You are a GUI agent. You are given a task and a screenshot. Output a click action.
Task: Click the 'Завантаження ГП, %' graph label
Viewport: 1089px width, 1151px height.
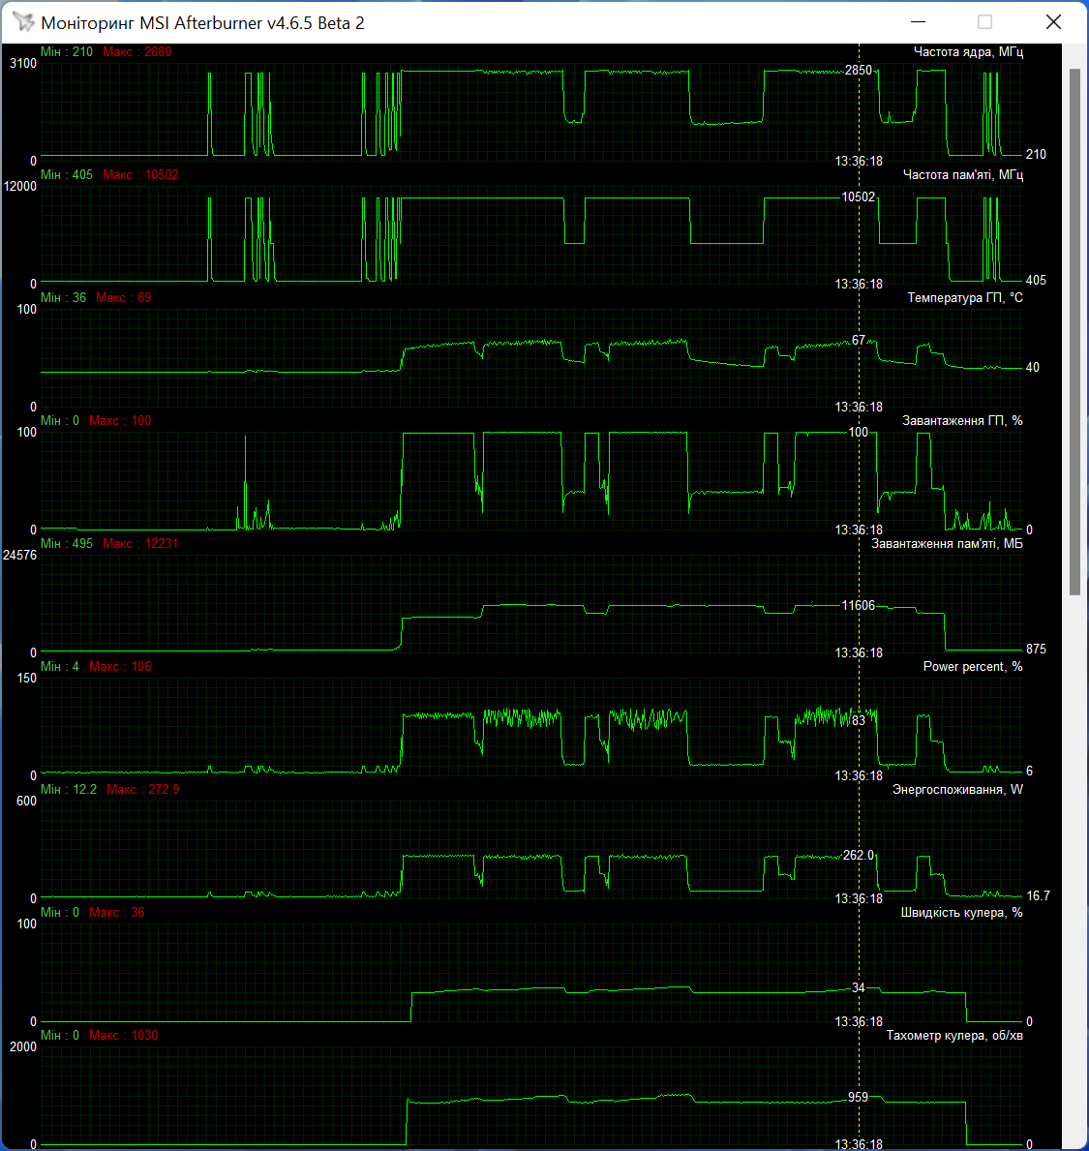click(962, 421)
